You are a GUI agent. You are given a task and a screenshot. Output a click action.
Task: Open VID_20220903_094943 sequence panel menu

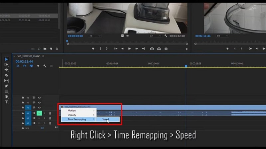pyautogui.click(x=43, y=56)
